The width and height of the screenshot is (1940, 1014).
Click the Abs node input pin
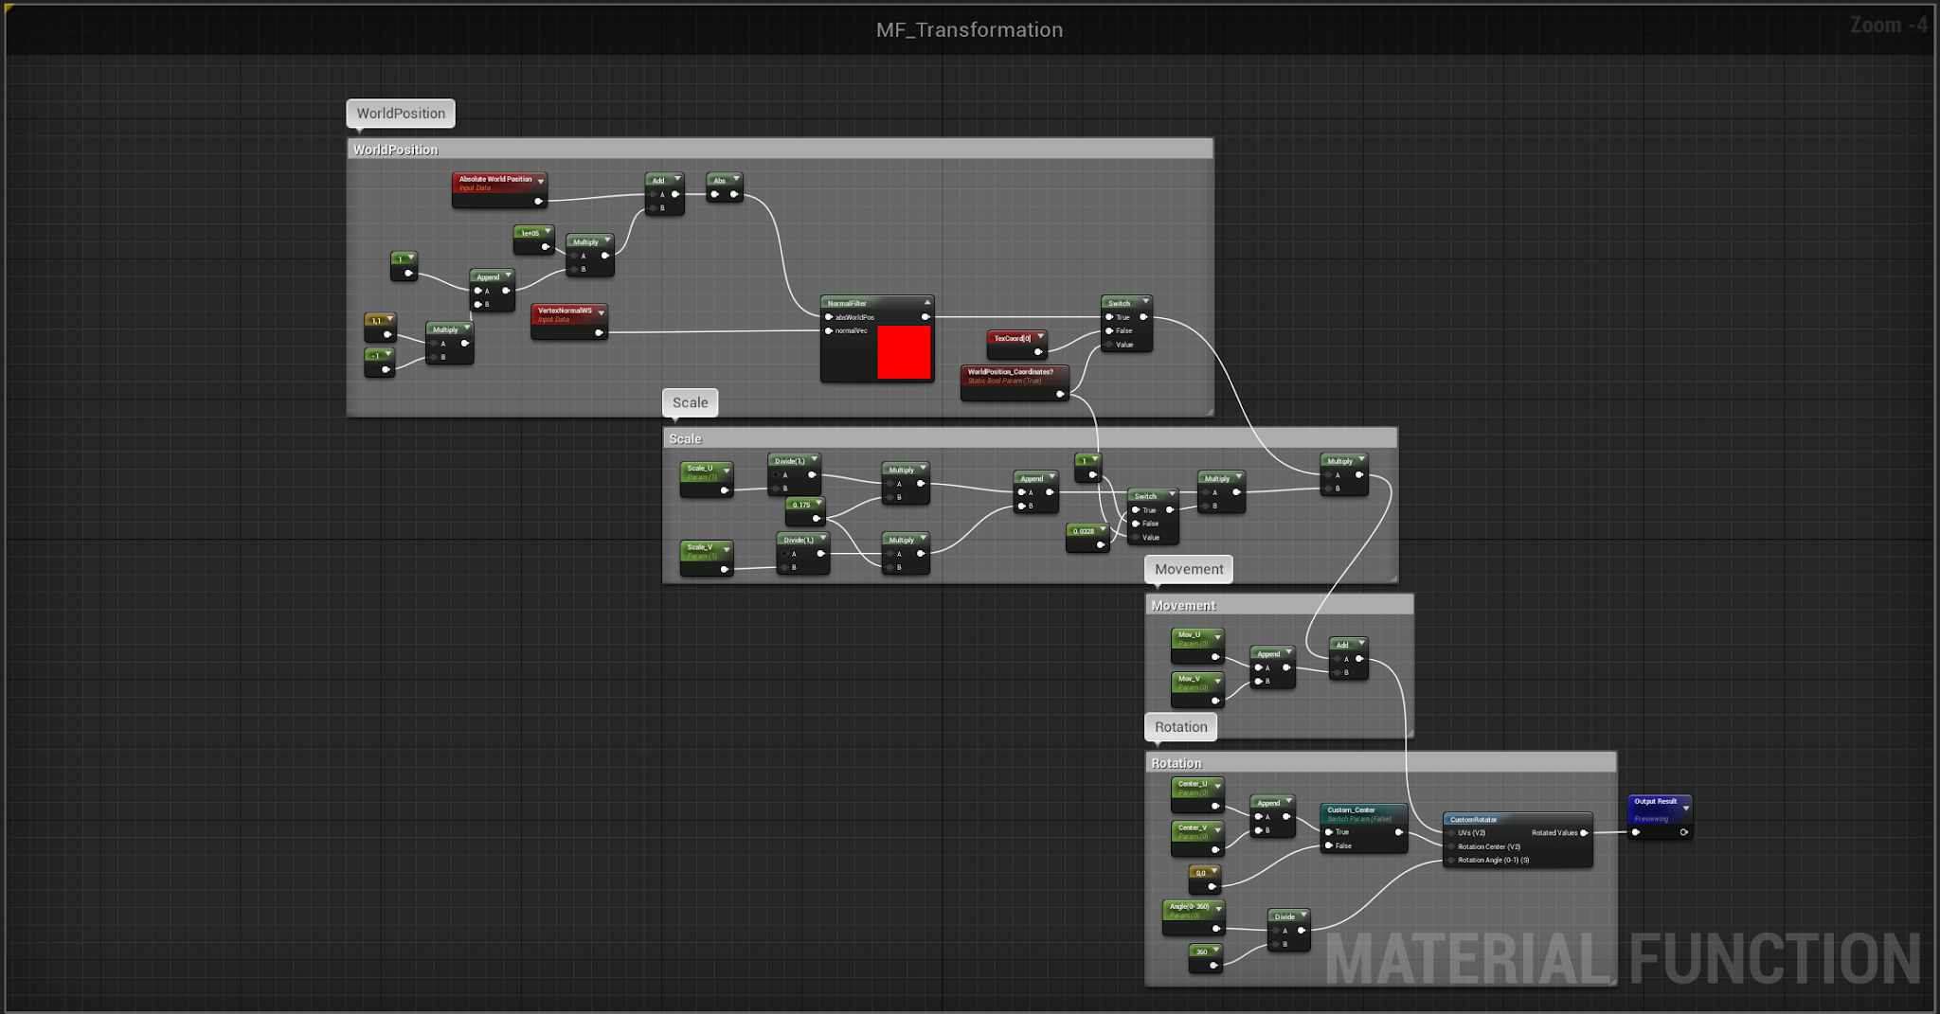coord(715,194)
